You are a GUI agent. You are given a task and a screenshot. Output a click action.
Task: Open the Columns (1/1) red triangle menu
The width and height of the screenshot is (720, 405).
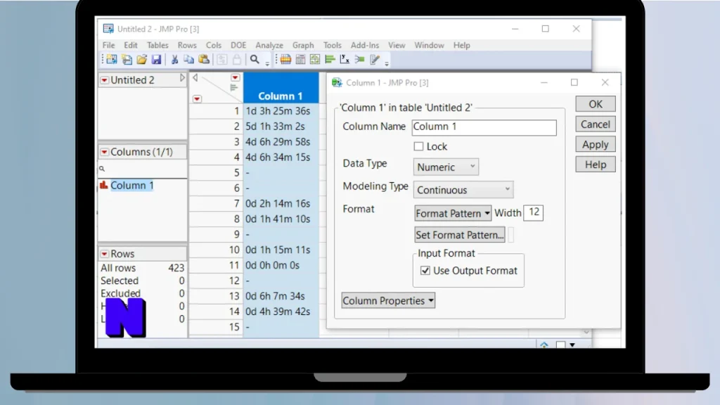(104, 152)
